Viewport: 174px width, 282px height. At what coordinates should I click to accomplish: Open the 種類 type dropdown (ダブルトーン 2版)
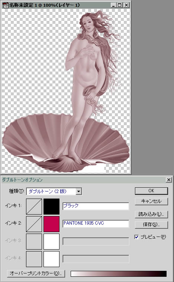[54, 191]
